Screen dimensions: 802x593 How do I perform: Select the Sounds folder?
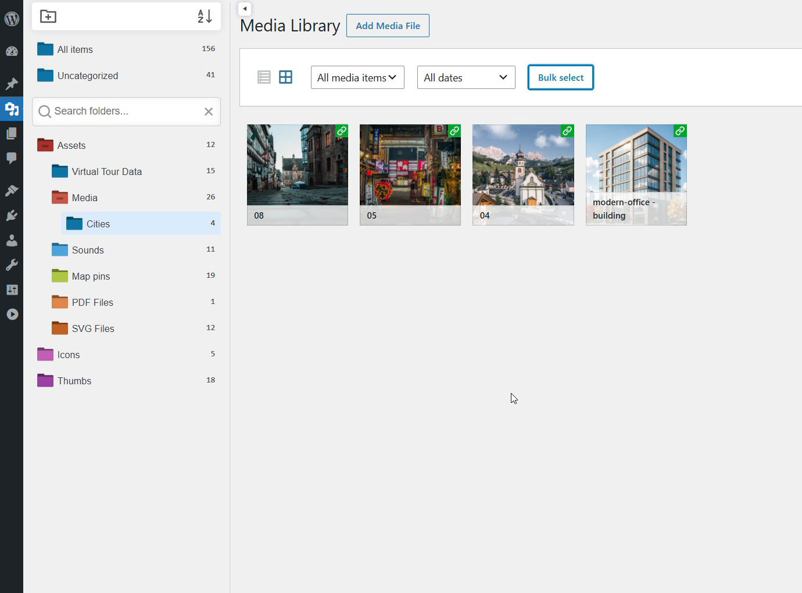click(x=134, y=250)
